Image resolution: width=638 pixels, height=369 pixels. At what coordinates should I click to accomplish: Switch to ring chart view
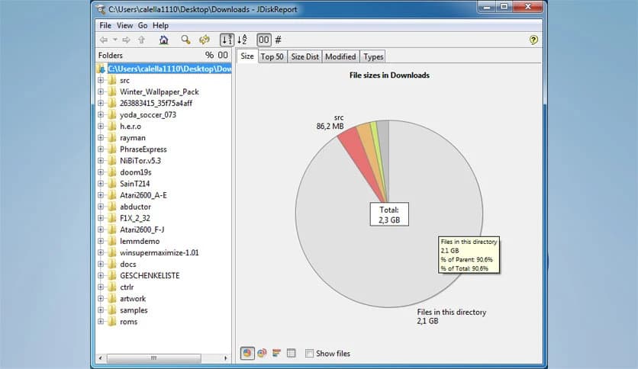[x=262, y=353]
